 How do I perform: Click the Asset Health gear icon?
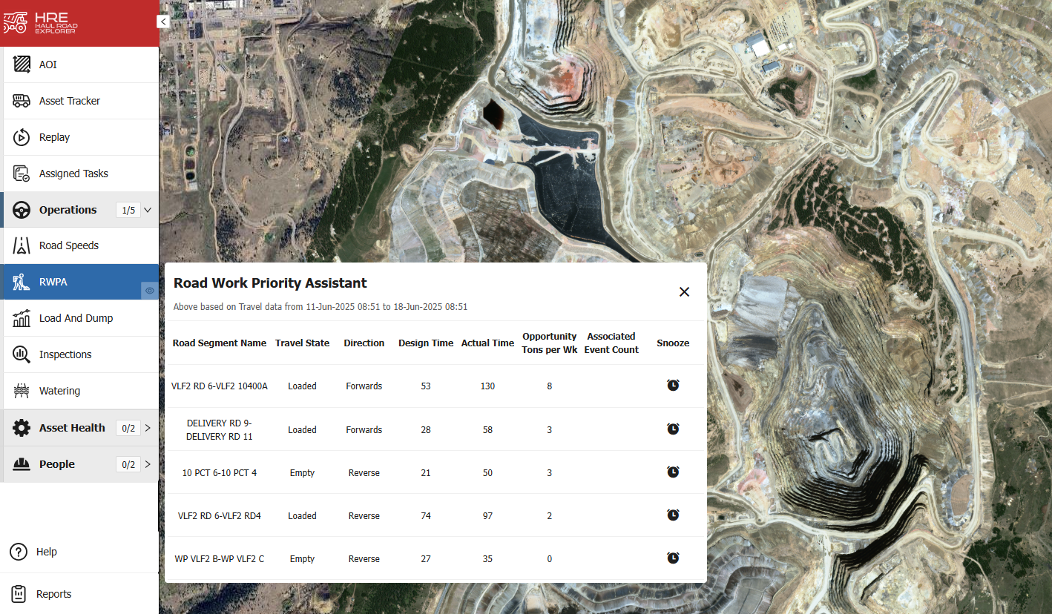click(22, 428)
